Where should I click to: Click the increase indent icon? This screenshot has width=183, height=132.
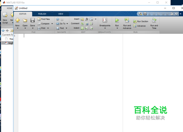(x=87, y=28)
